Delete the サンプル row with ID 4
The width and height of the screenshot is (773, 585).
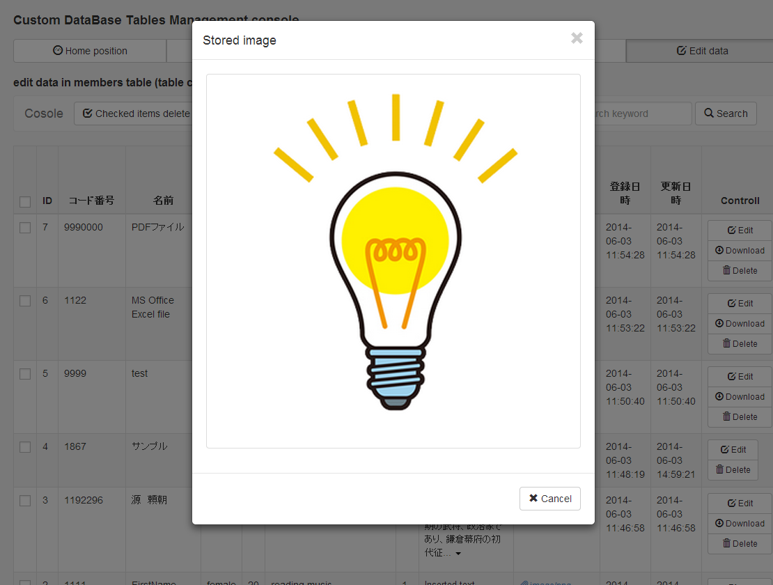tap(733, 470)
